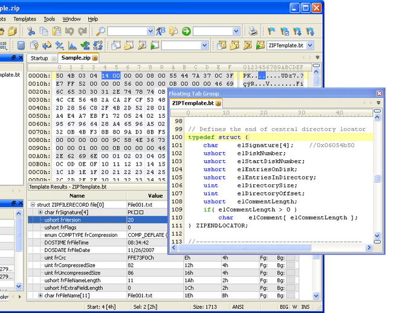Click scroll-down arrow in ZIPTemplate.bt editor
Image resolution: width=417 pixels, height=313 pixels.
click(377, 235)
